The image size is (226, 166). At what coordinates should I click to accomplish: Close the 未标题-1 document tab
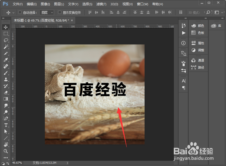pos(72,20)
